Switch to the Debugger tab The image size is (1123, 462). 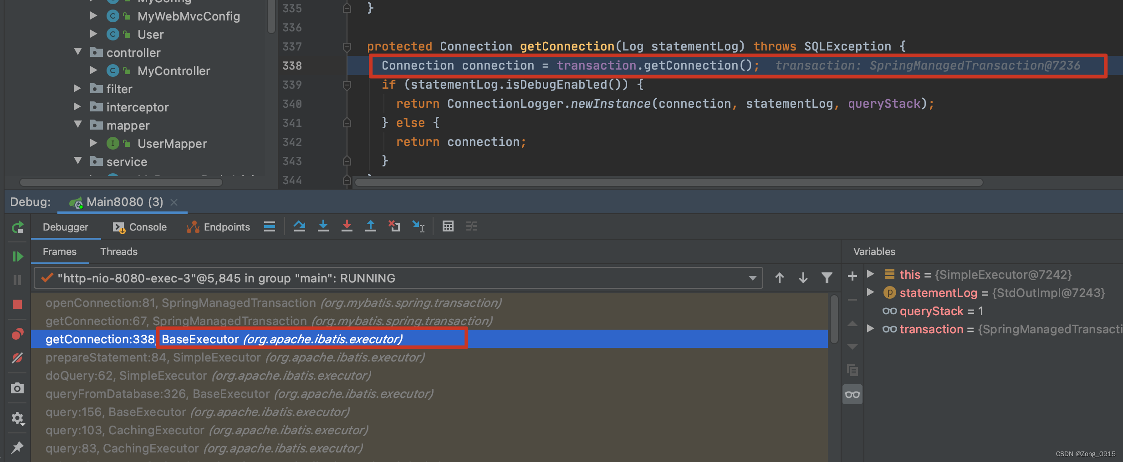point(66,227)
